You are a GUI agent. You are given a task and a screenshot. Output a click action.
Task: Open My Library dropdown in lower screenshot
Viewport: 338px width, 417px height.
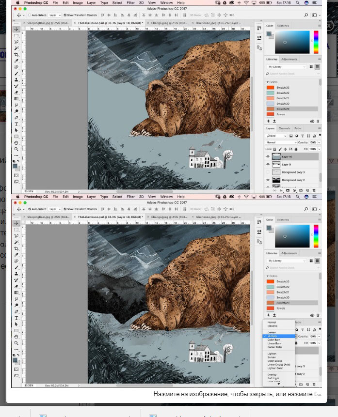click(x=286, y=261)
